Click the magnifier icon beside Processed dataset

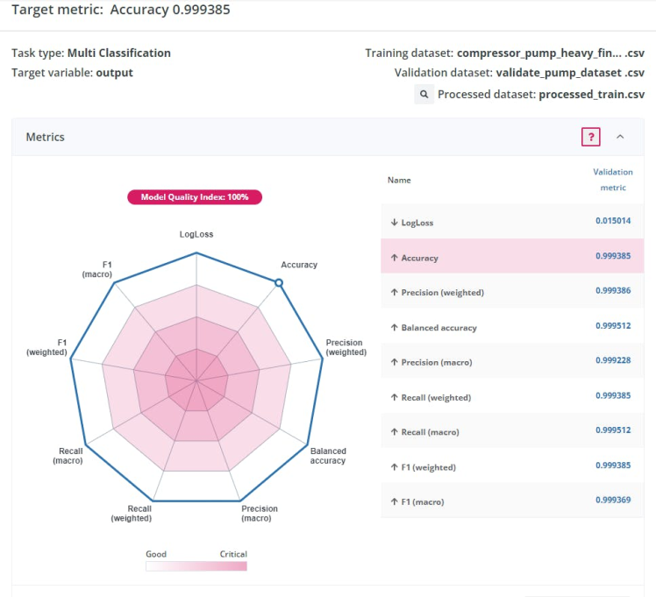(424, 95)
